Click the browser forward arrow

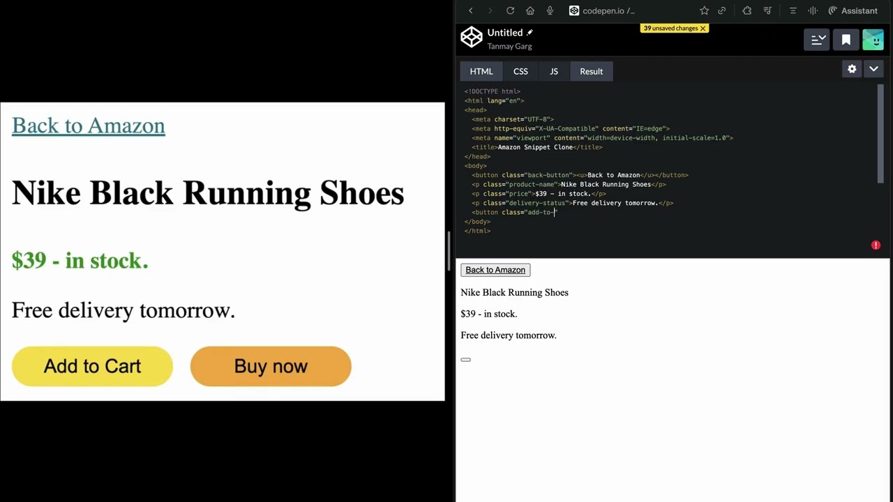[x=490, y=10]
